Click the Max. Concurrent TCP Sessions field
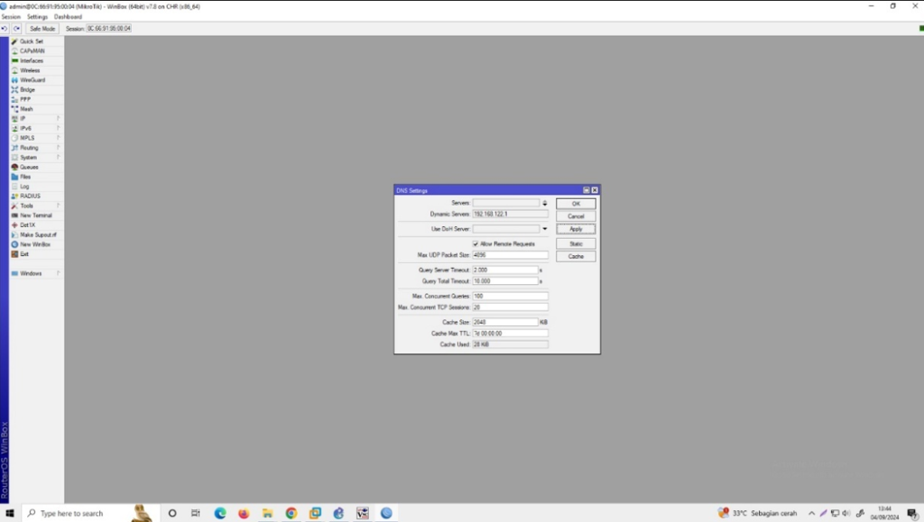 (x=510, y=307)
